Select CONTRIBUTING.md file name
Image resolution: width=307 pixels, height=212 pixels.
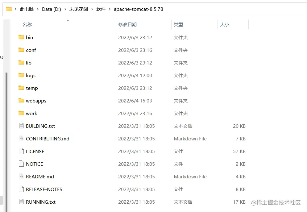point(48,139)
